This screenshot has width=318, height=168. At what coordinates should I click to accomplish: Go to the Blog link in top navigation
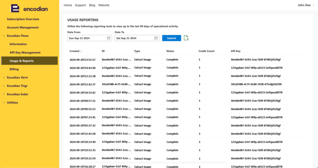coord(92,5)
